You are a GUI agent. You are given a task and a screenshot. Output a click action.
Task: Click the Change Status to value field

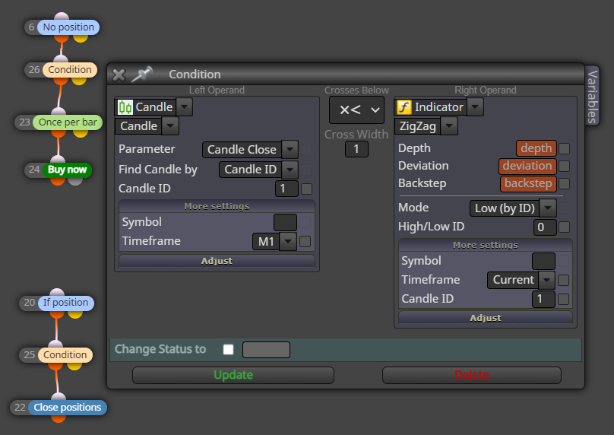tap(266, 350)
